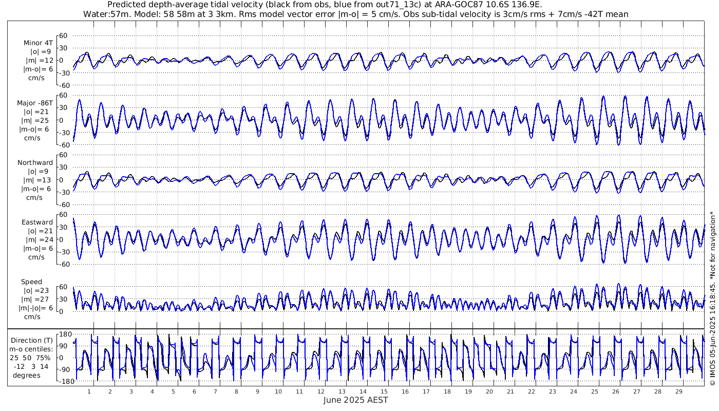Click x-axis day label '8'
The height and width of the screenshot is (411, 719).
236,391
